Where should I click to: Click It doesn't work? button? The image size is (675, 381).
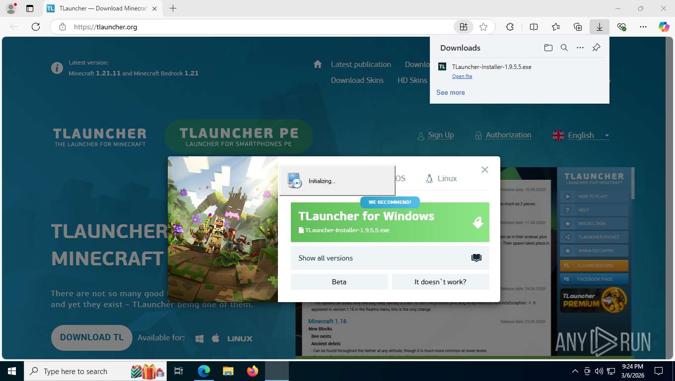pyautogui.click(x=441, y=282)
